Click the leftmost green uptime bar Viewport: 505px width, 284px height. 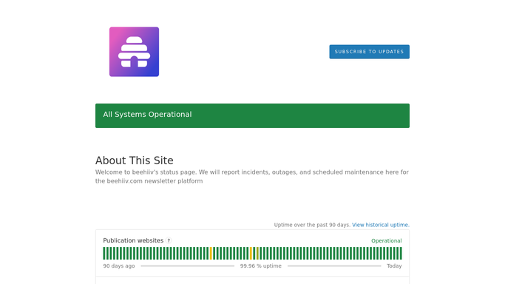[104, 254]
